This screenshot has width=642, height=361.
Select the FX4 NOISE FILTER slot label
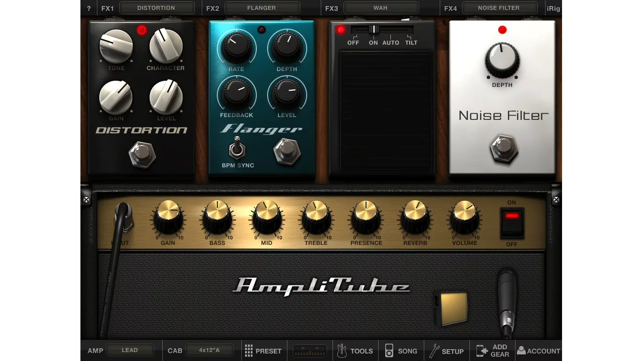499,8
